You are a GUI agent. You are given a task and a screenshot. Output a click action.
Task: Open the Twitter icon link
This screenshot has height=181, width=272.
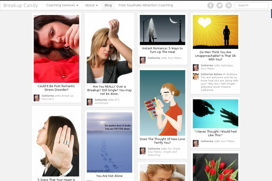(219, 5)
